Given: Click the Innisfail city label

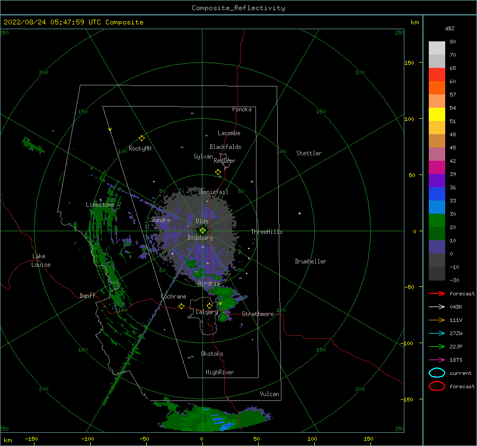Looking at the screenshot, I should (214, 192).
